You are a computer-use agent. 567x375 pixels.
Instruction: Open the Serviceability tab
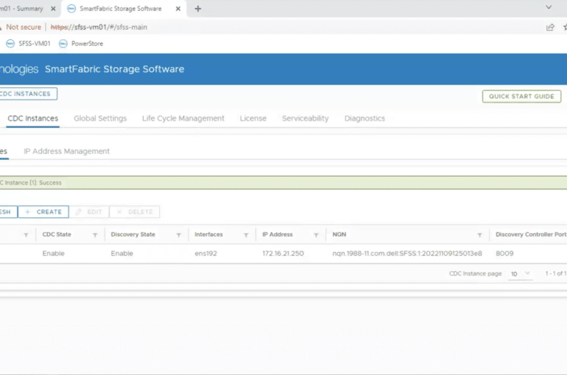point(305,118)
